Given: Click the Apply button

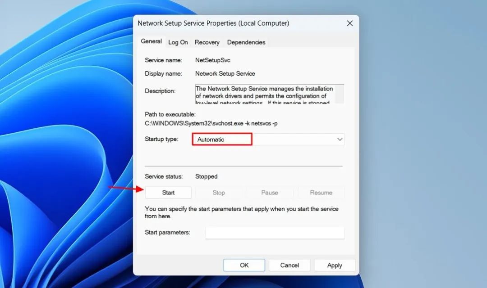Looking at the screenshot, I should coord(335,265).
